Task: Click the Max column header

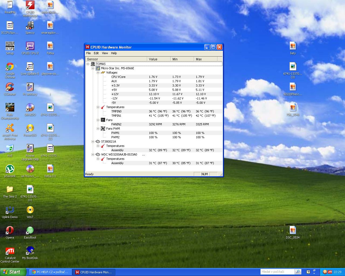Action: (206, 59)
